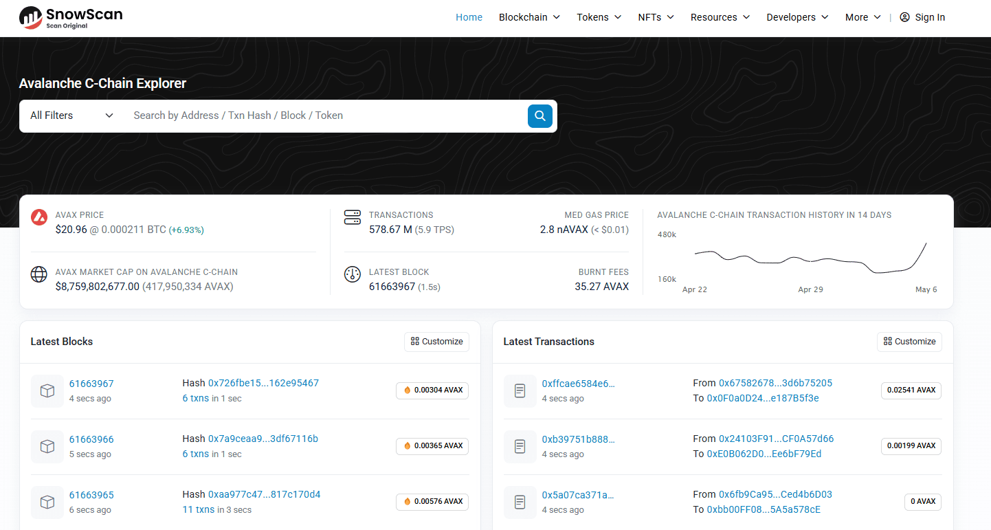Click the gauge icon beside Latest Block
Image resolution: width=991 pixels, height=530 pixels.
(353, 274)
